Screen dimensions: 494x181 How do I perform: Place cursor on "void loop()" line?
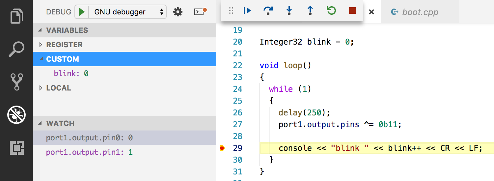tap(285, 66)
